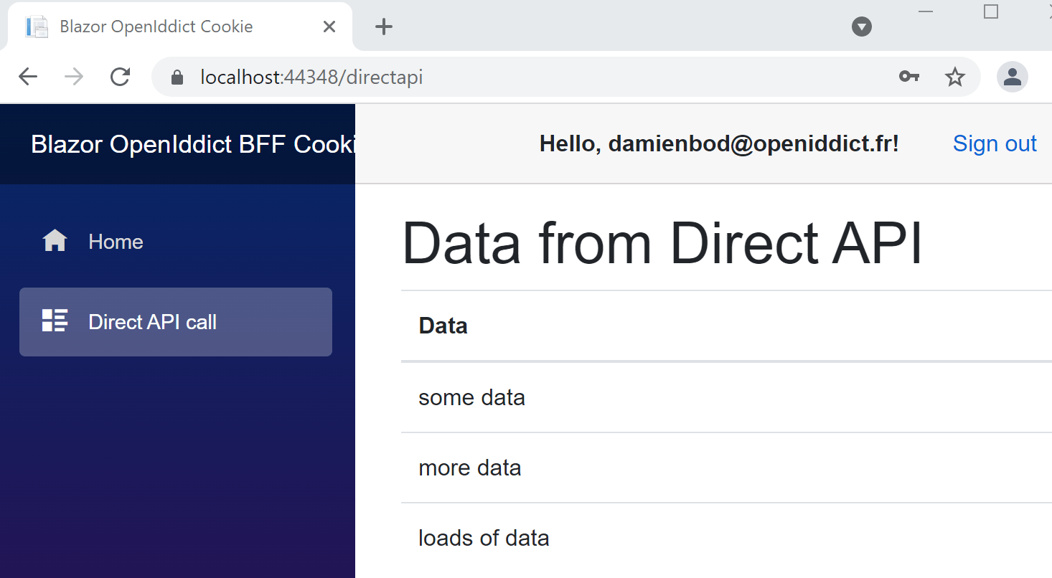Reload the page with the refresh icon
This screenshot has width=1052, height=578.
coord(120,77)
